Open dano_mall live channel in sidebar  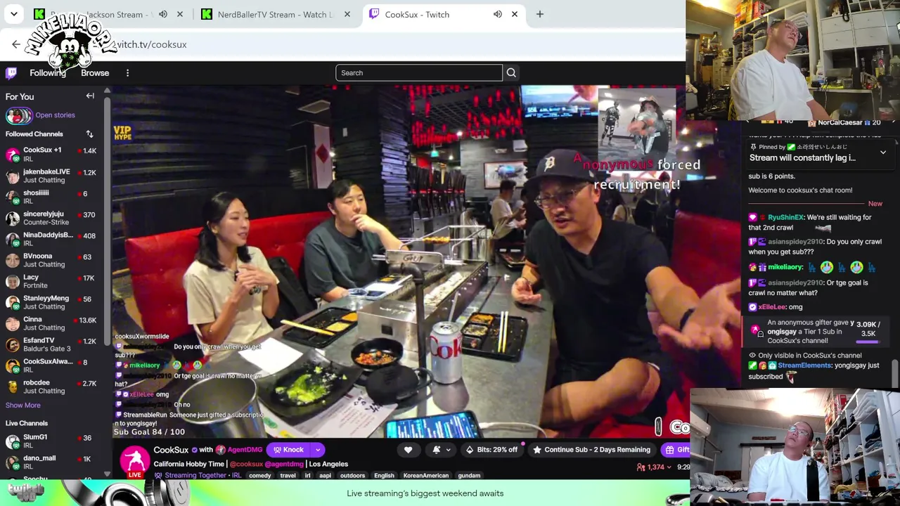[x=53, y=462]
